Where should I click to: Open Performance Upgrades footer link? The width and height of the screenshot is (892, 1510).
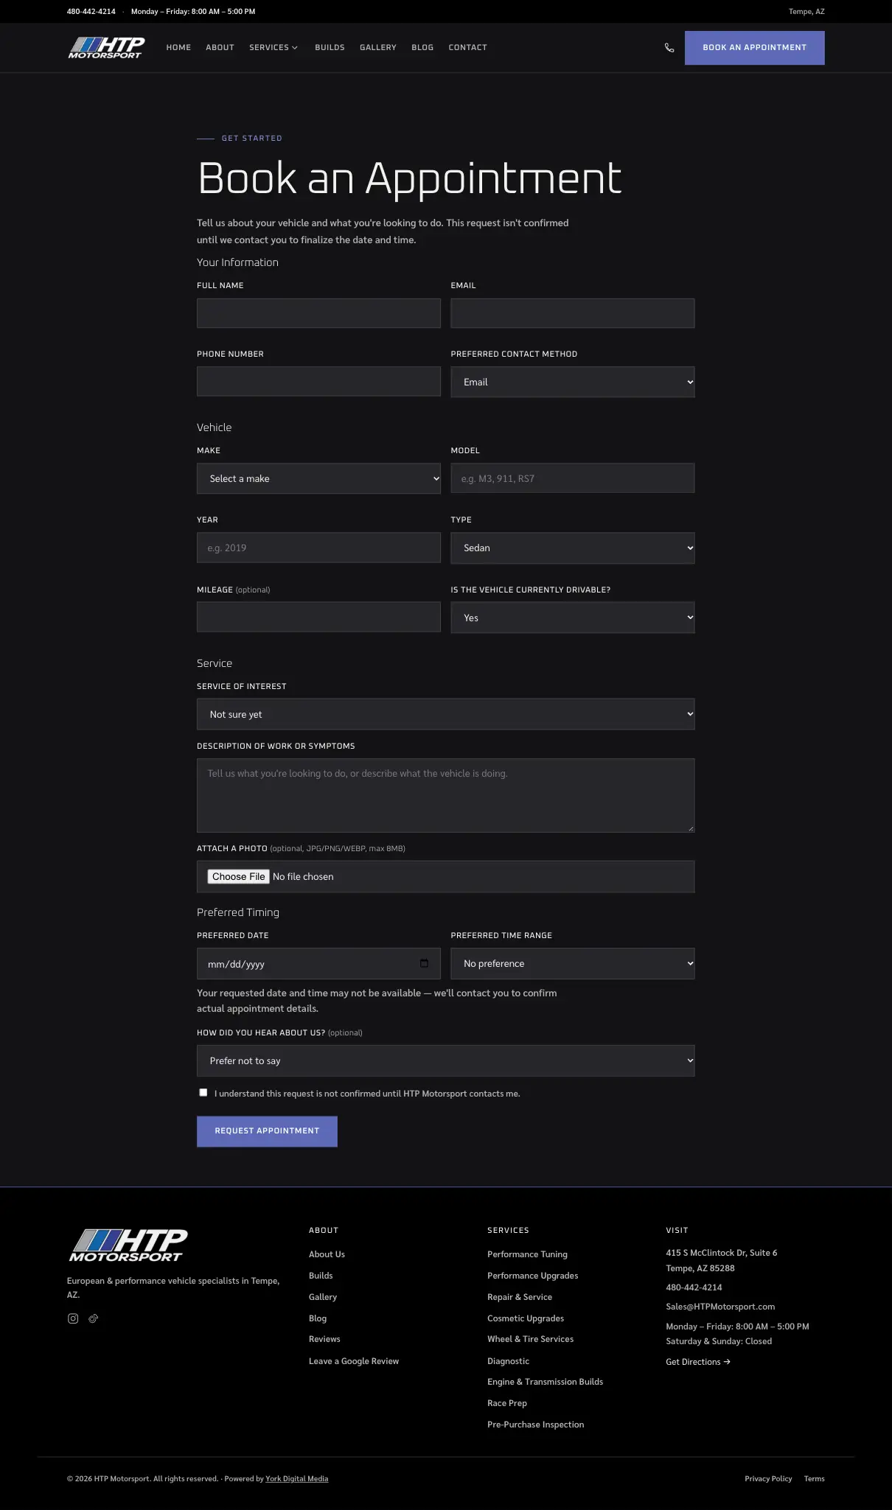click(x=532, y=1276)
